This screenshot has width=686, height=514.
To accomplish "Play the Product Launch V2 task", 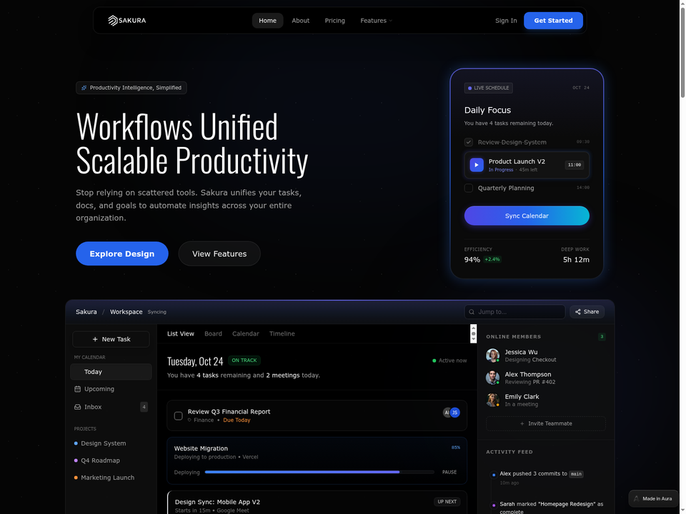I will click(477, 165).
